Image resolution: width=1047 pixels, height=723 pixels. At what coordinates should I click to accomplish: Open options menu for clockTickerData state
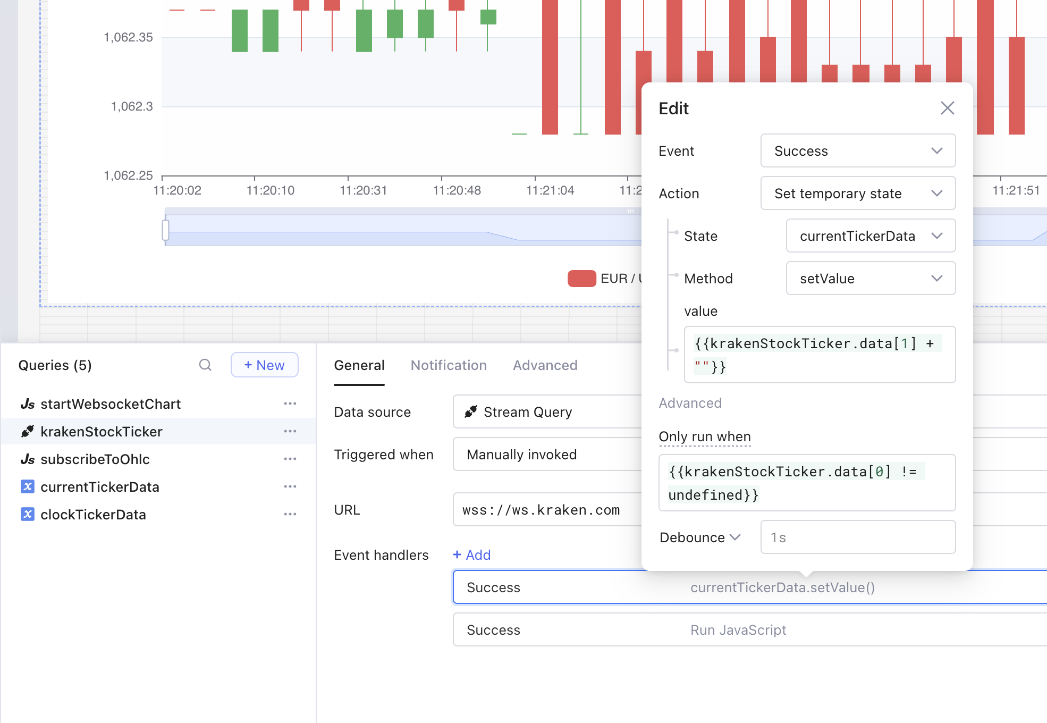(290, 515)
